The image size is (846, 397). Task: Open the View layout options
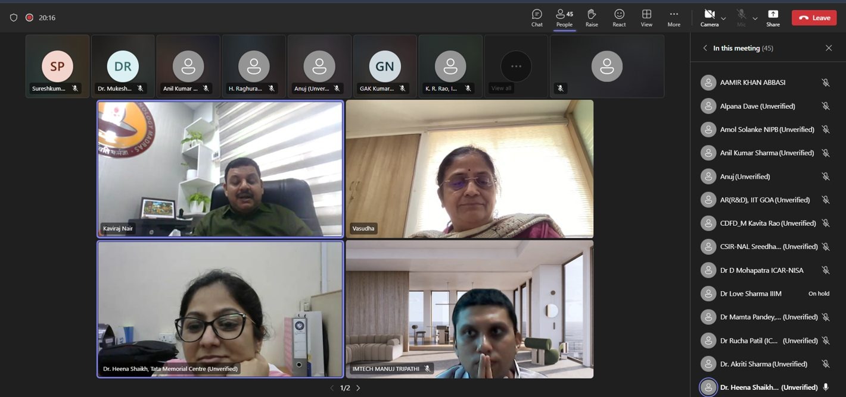coord(646,17)
